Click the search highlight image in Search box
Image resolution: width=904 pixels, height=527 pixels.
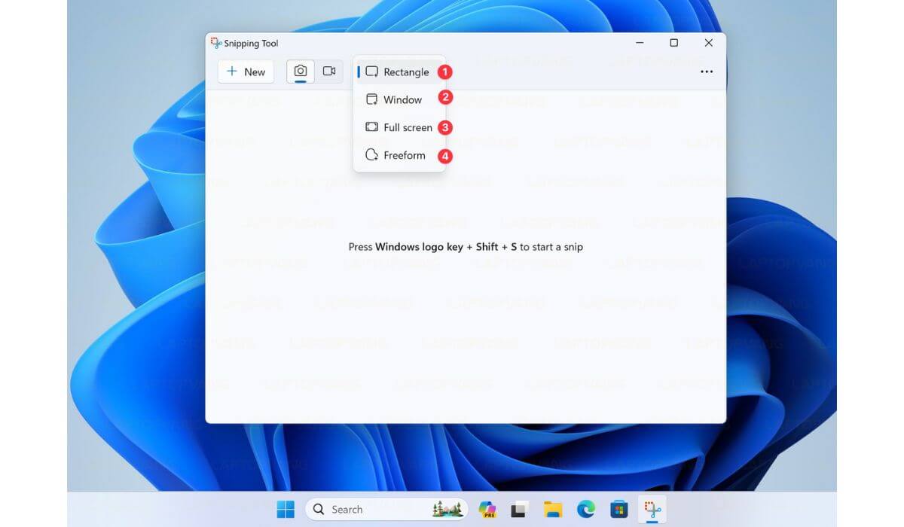tap(447, 510)
